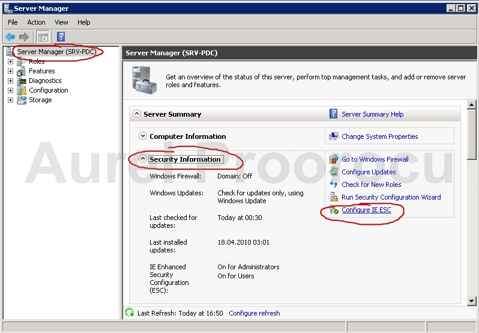Open the View menu
Viewport: 479px width, 333px height.
tap(61, 22)
